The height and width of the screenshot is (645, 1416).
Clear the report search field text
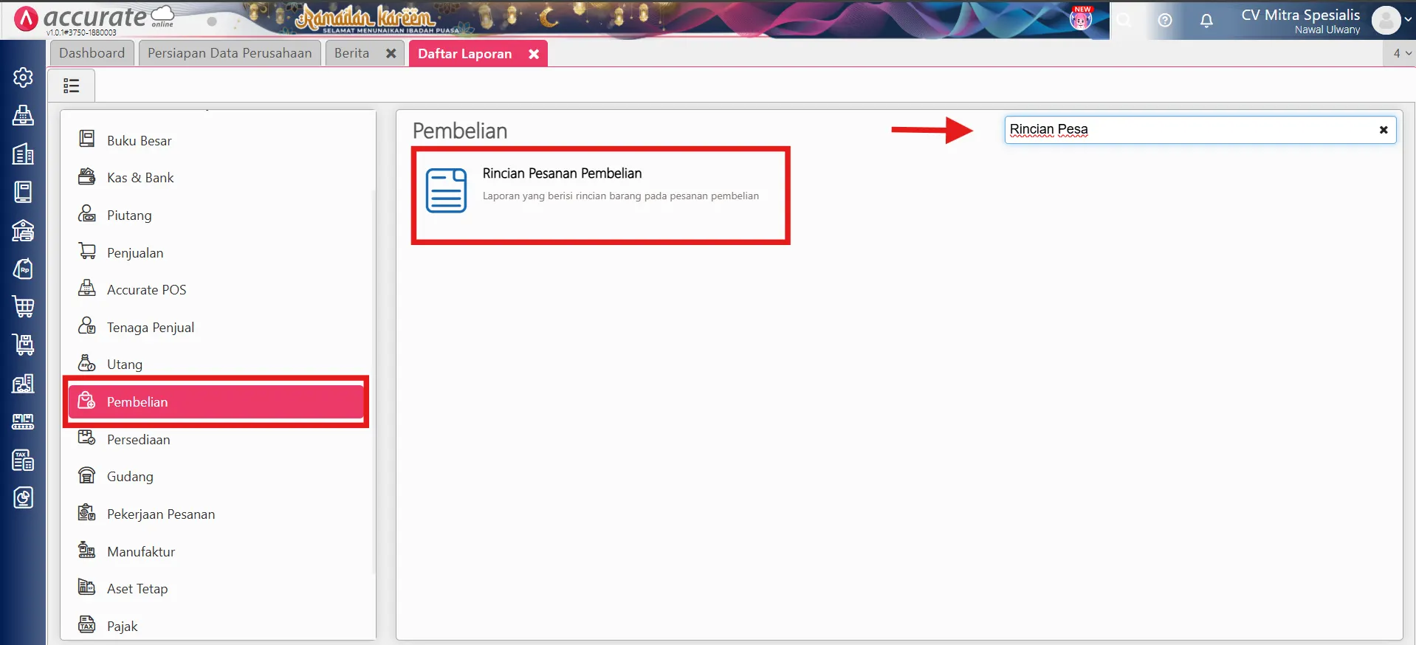click(x=1384, y=130)
